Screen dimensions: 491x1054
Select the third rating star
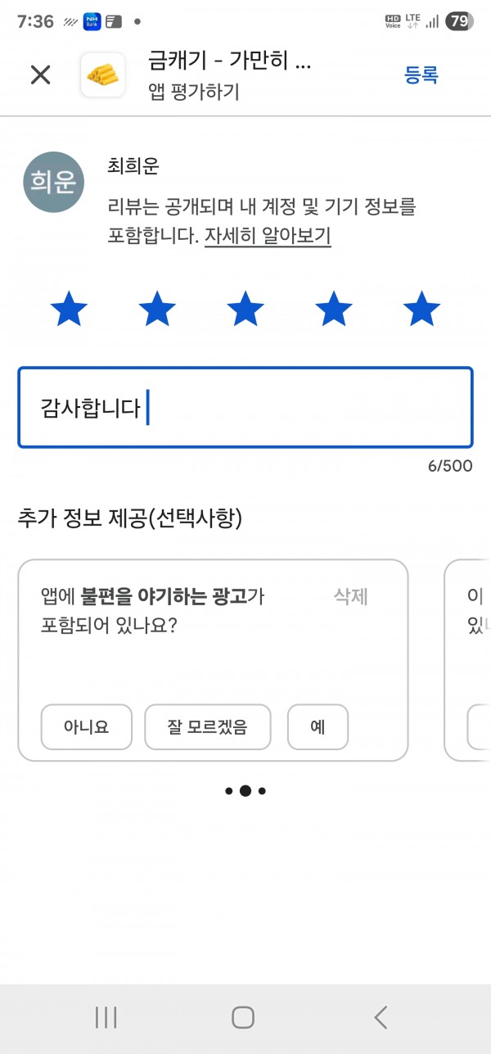coord(245,310)
